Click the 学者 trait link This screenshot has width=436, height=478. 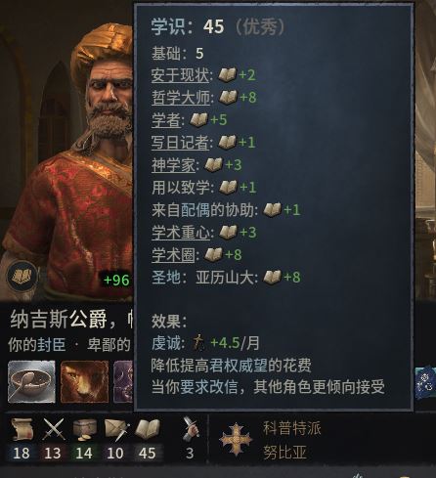166,120
